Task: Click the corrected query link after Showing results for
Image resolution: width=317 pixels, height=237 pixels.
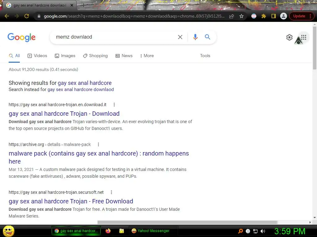Action: (85, 83)
